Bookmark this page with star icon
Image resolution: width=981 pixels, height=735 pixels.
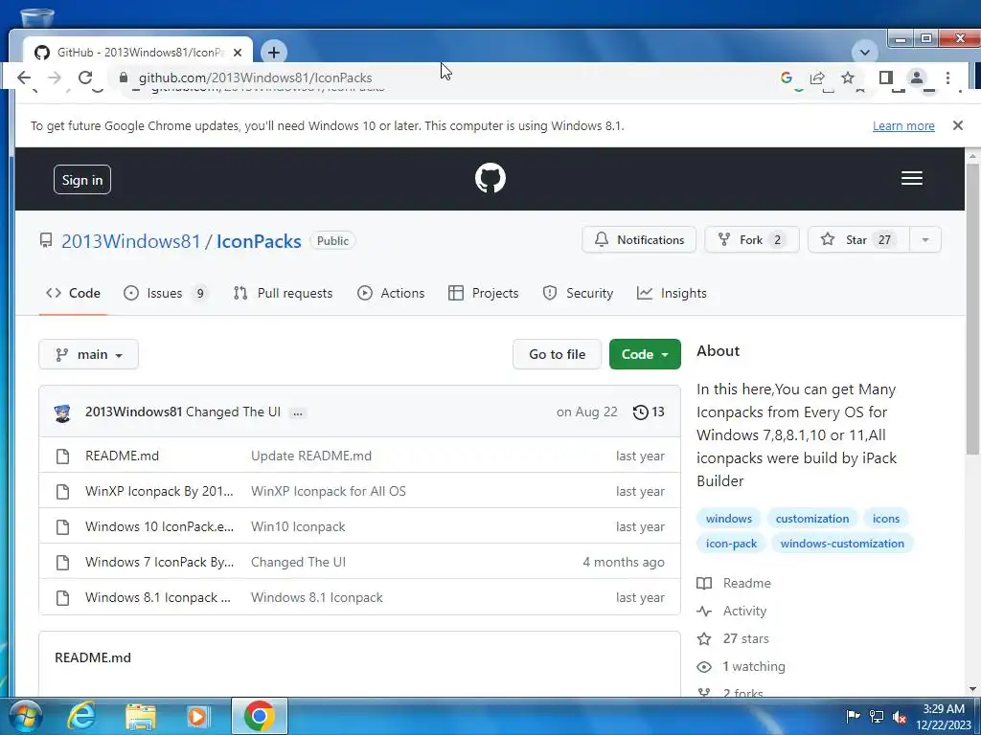click(x=848, y=78)
